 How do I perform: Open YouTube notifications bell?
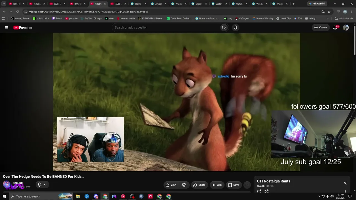click(x=335, y=27)
